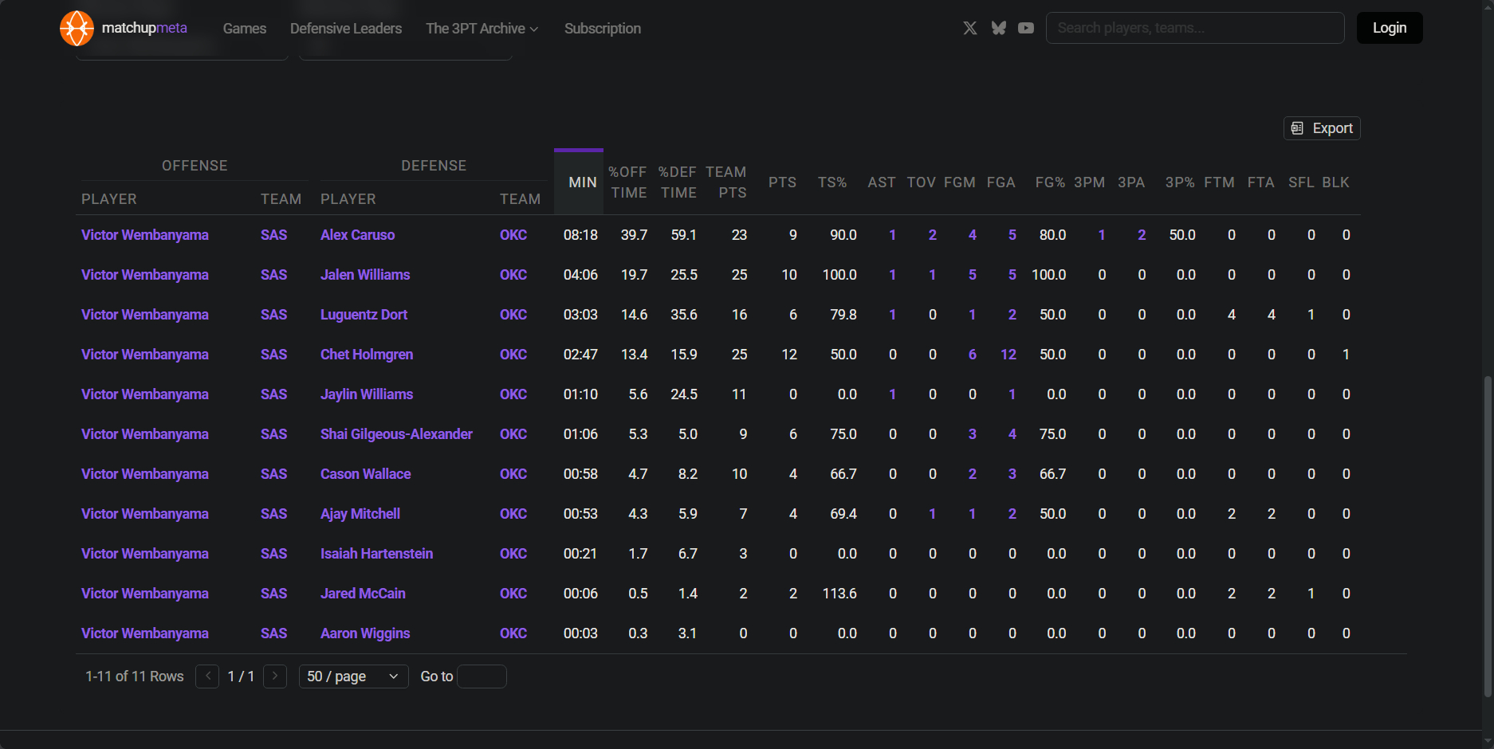Expand The 3PT Archive dropdown menu
Image resolution: width=1494 pixels, height=749 pixels.
click(x=482, y=29)
